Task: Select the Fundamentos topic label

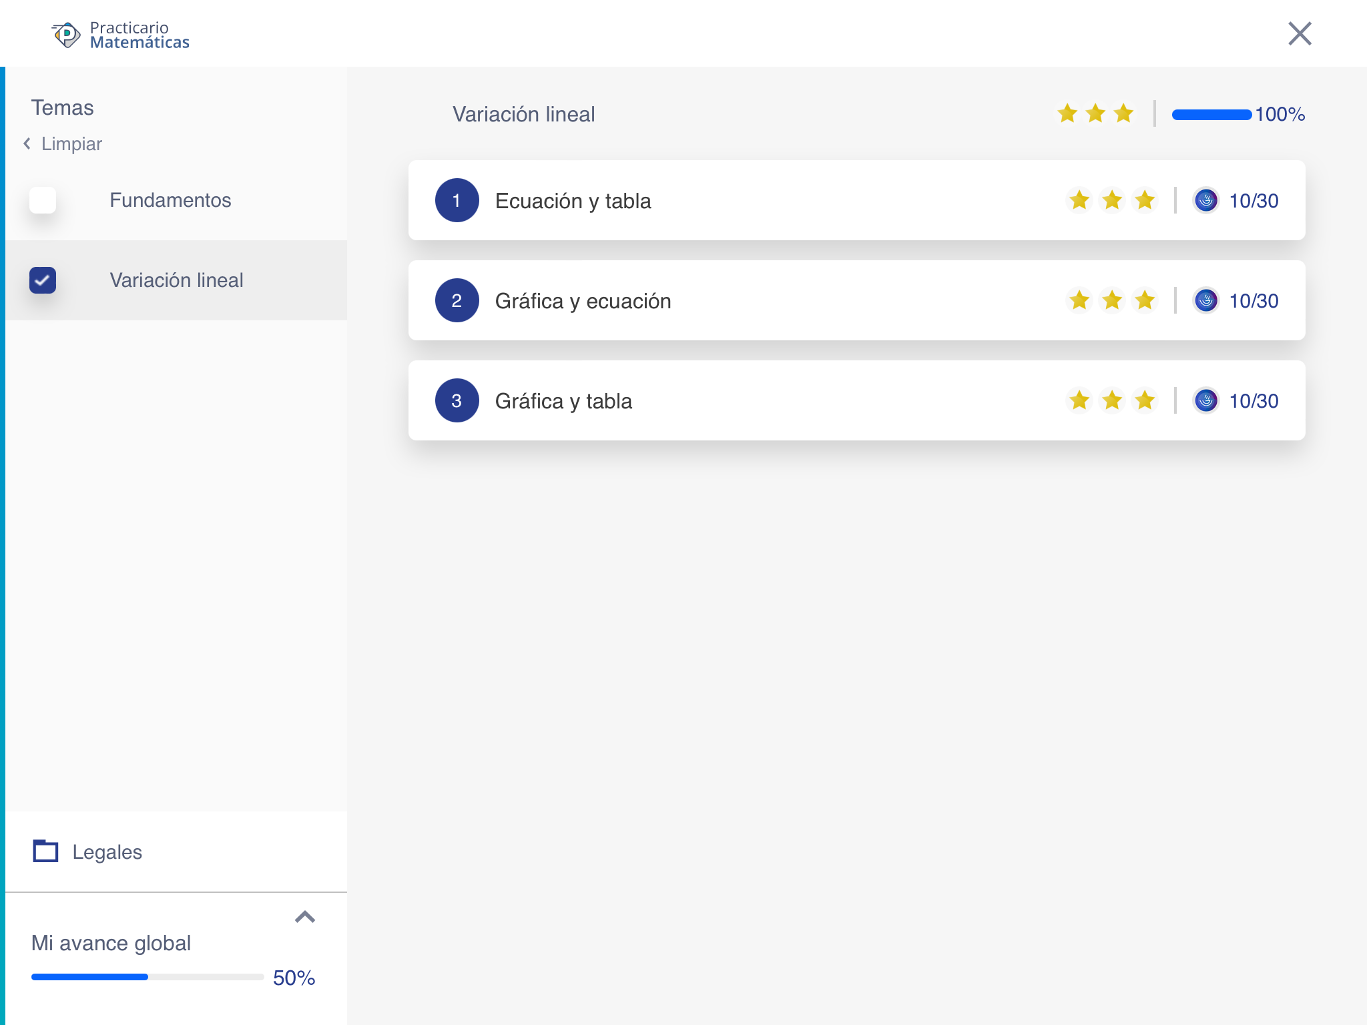Action: tap(170, 200)
